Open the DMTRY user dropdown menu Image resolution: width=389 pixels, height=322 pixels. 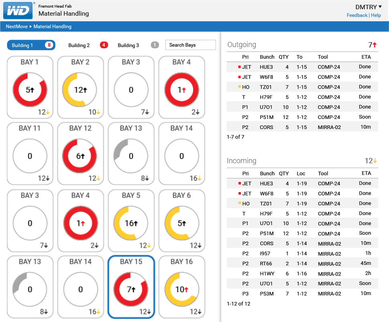[368, 7]
